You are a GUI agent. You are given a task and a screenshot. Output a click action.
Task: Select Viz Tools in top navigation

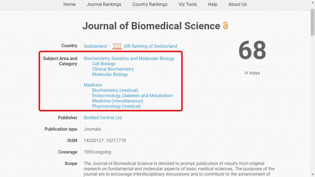tap(188, 4)
